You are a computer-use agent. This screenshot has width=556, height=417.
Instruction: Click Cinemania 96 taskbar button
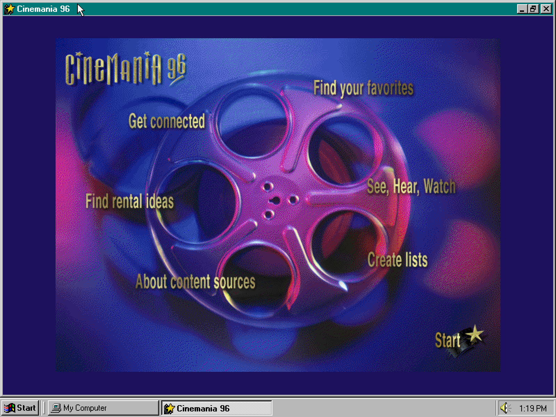pyautogui.click(x=216, y=408)
